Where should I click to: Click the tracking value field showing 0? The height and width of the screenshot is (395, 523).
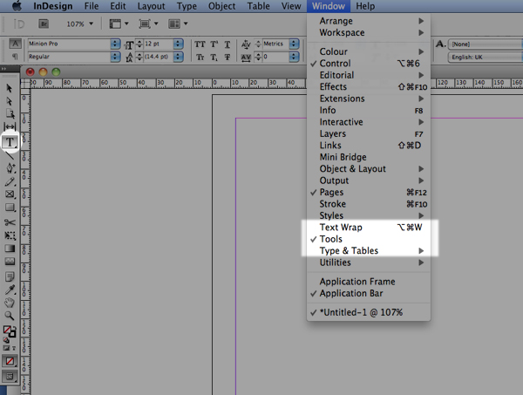coord(275,57)
